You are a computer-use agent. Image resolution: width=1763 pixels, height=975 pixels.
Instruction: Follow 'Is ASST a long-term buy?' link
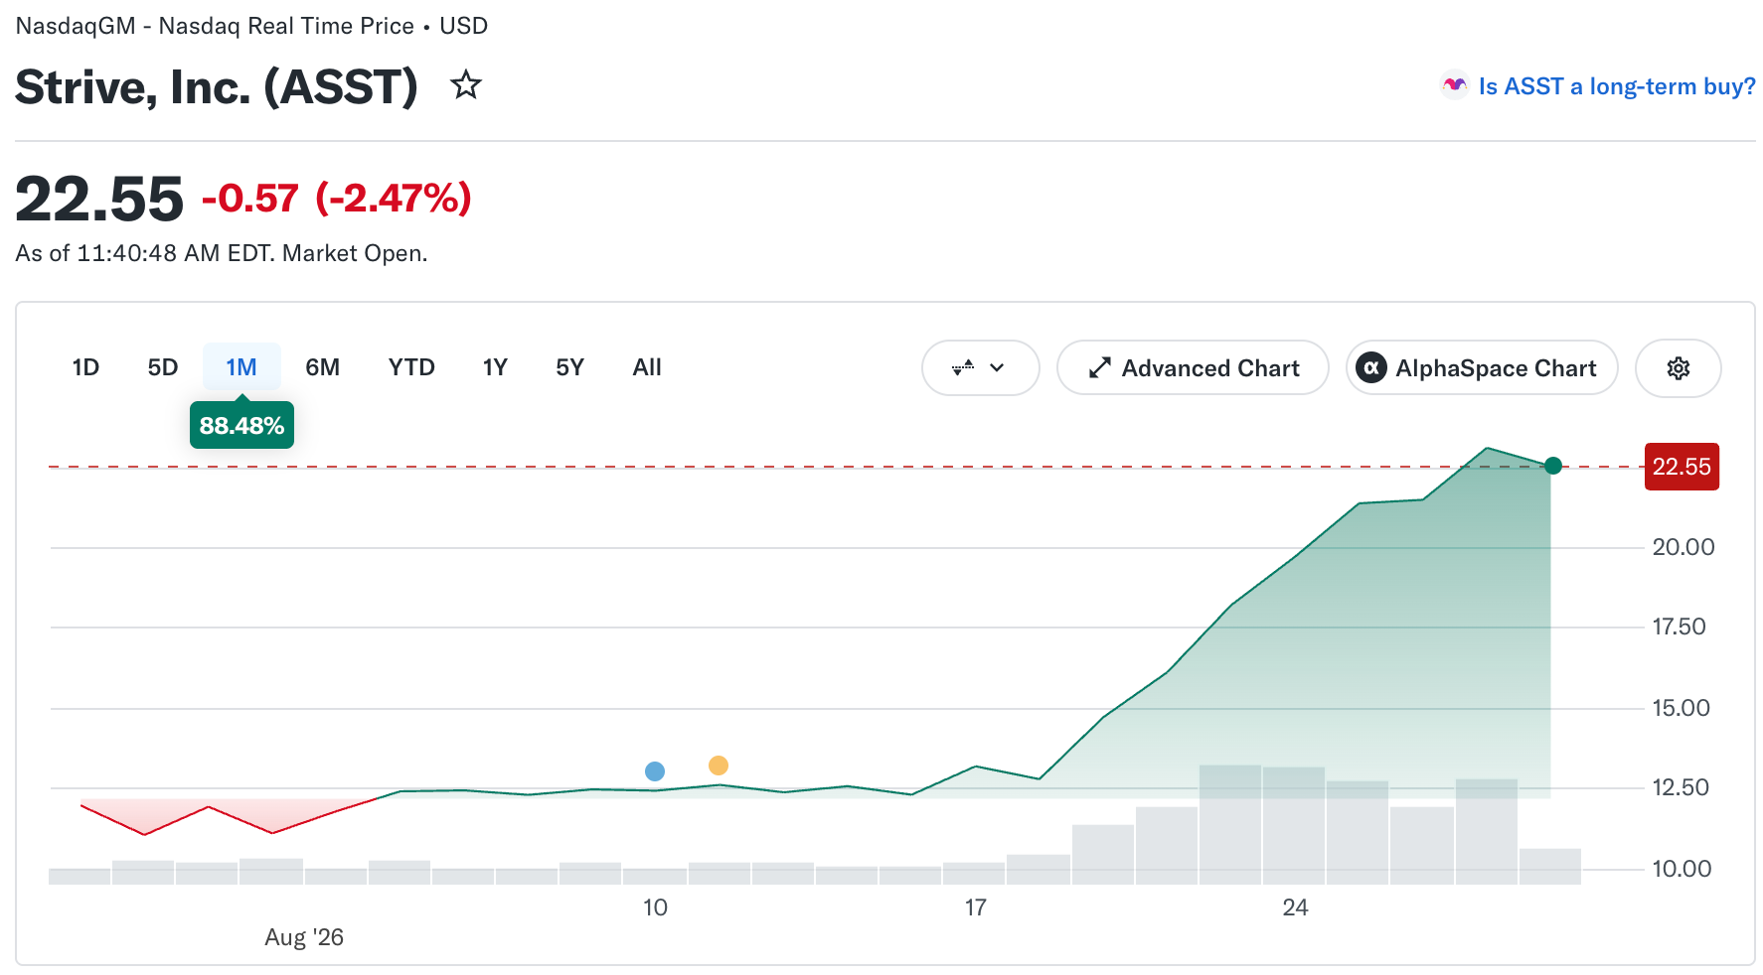click(x=1617, y=86)
